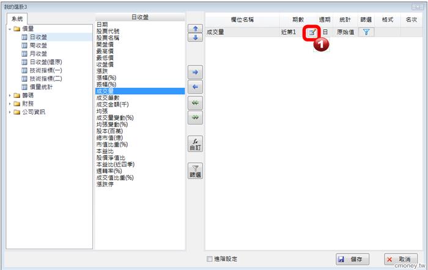Viewport: 428px width, 270px height.
Task: Select 開盤價 in the field list
Action: tap(105, 45)
